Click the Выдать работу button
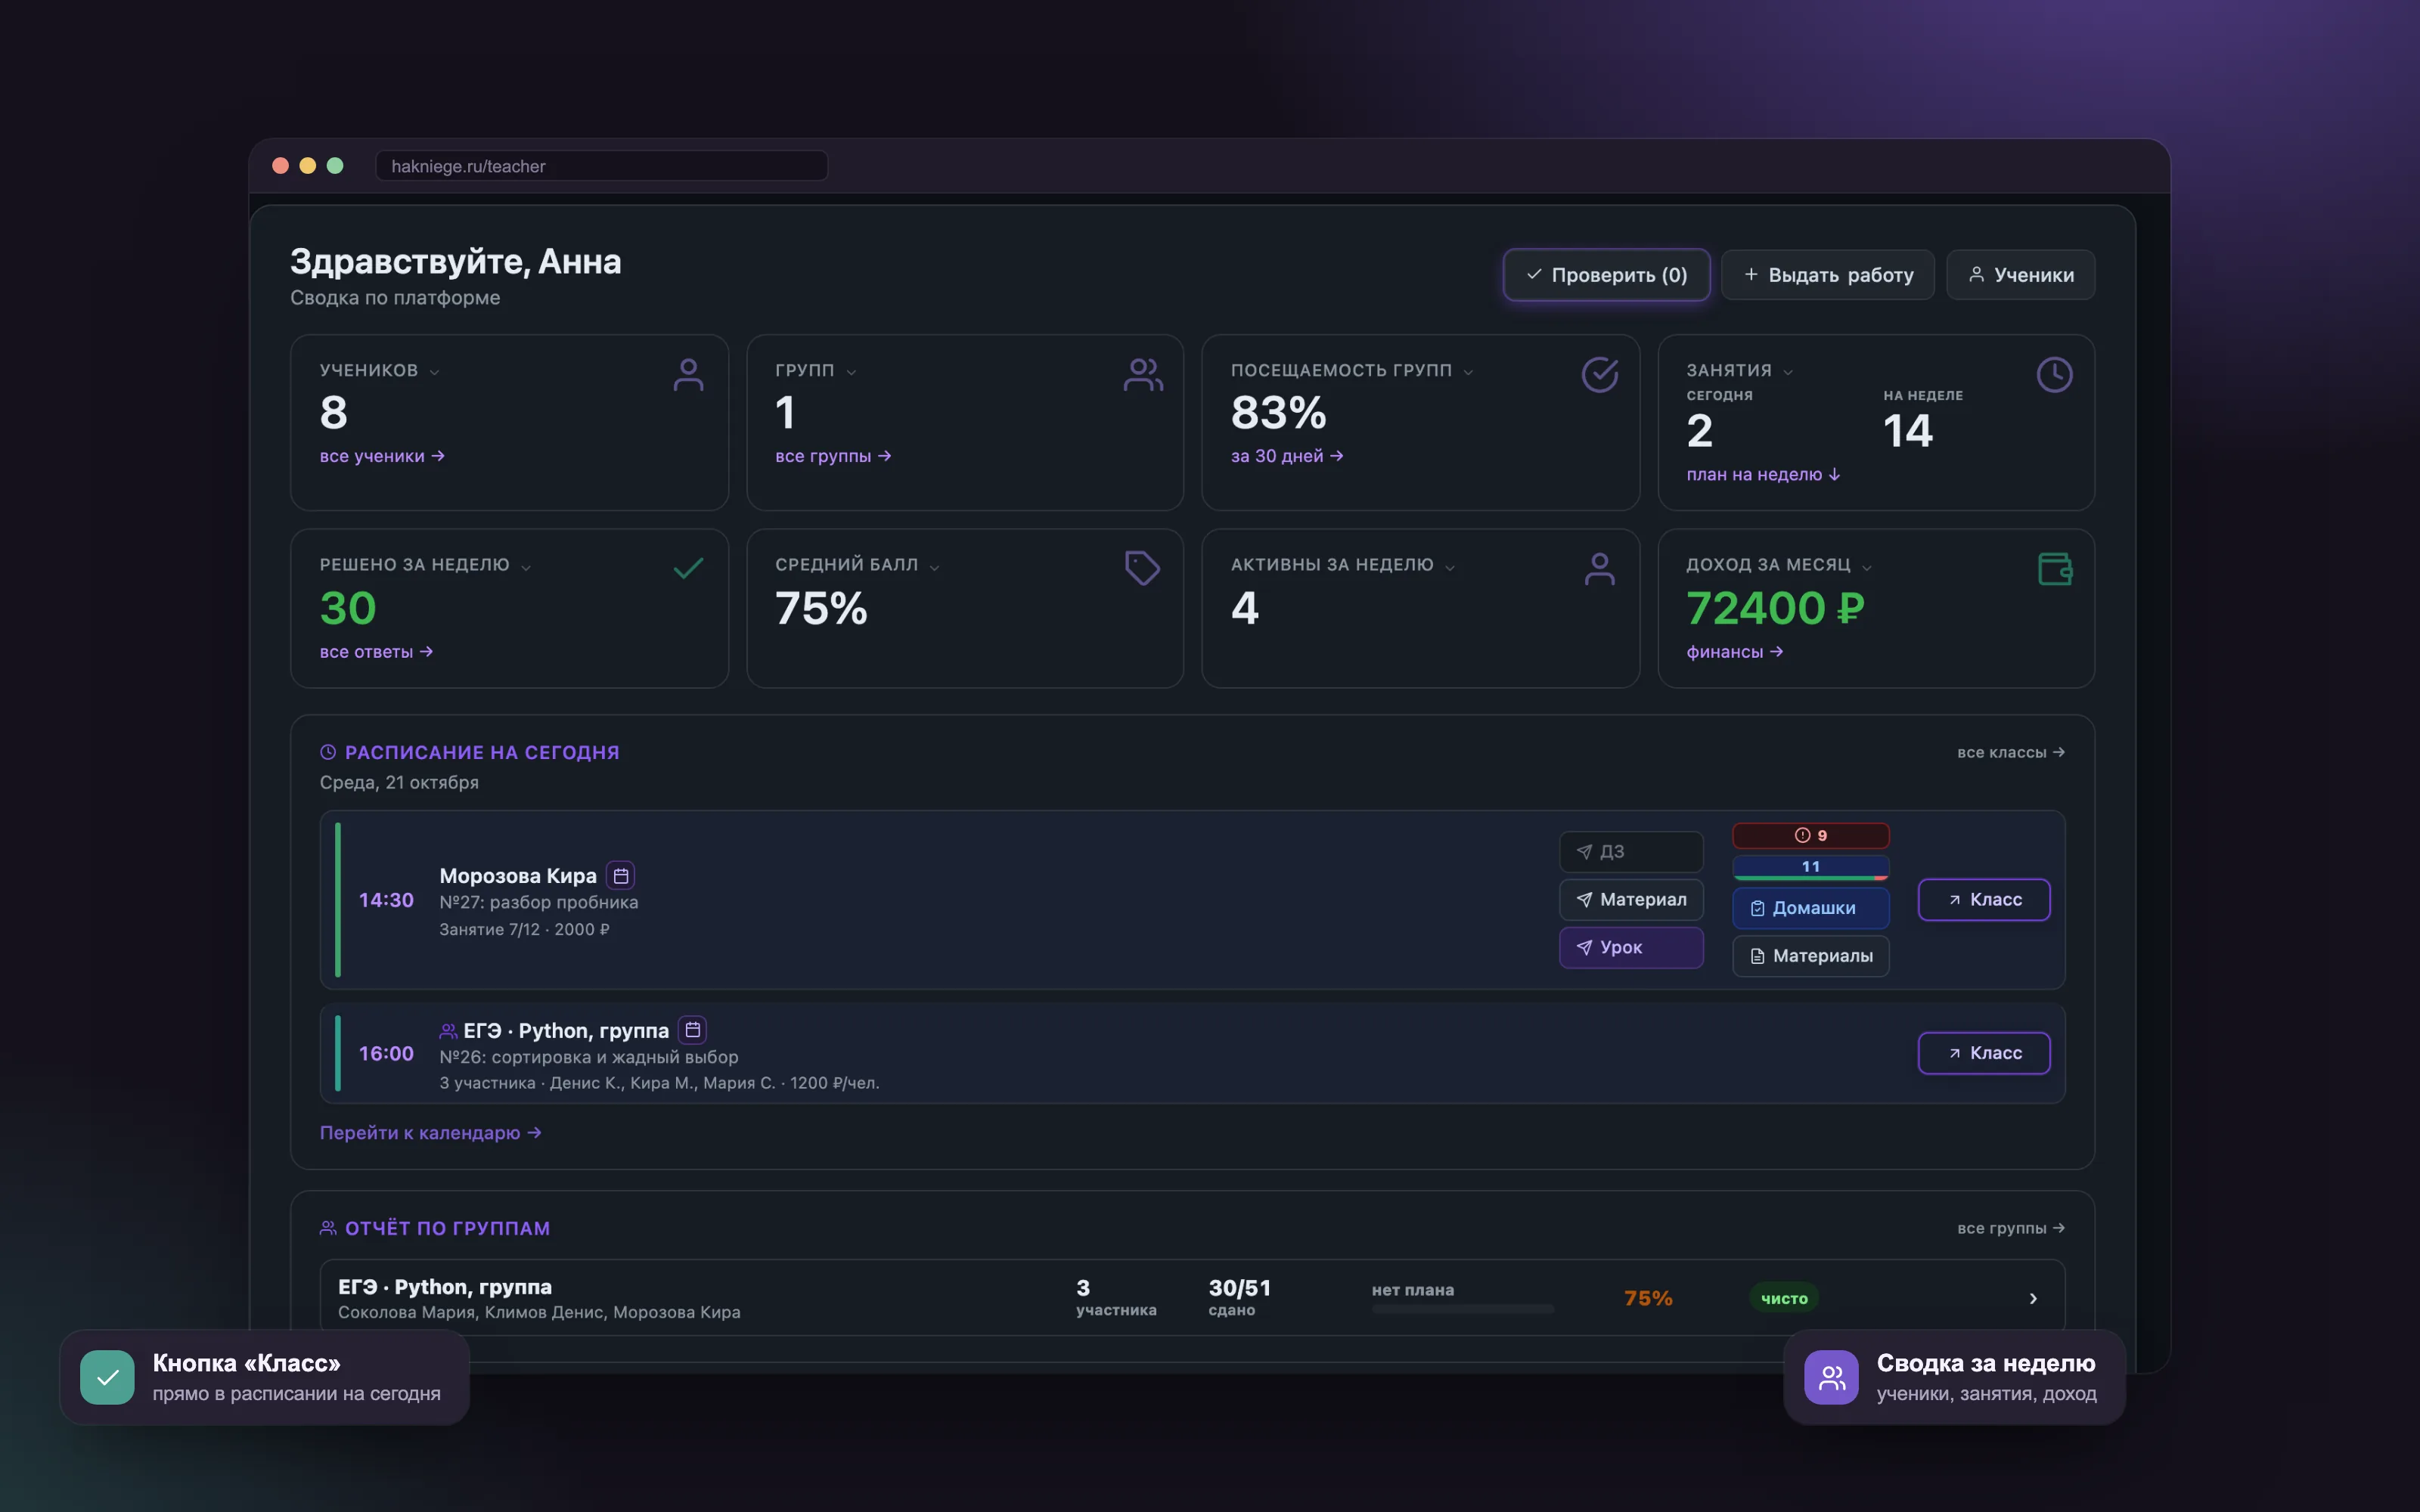2420x1512 pixels. coord(1828,275)
